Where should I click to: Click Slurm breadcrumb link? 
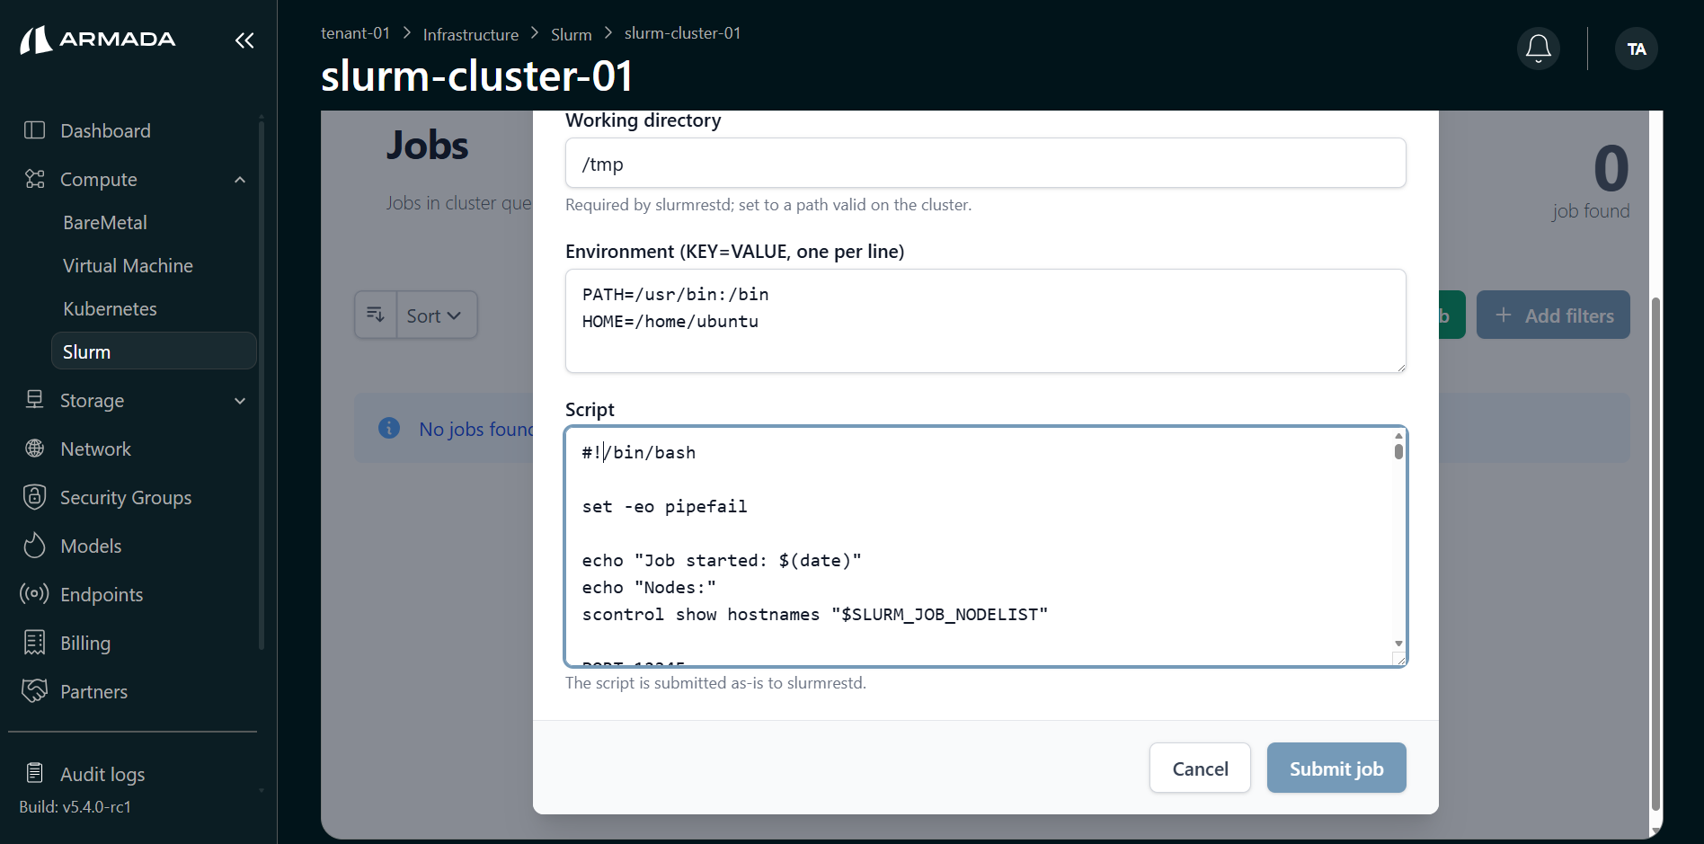pyautogui.click(x=572, y=34)
